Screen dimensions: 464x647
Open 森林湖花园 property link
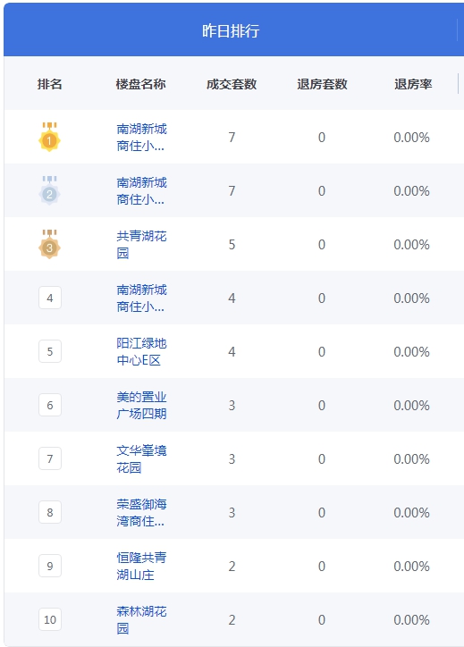(141, 620)
